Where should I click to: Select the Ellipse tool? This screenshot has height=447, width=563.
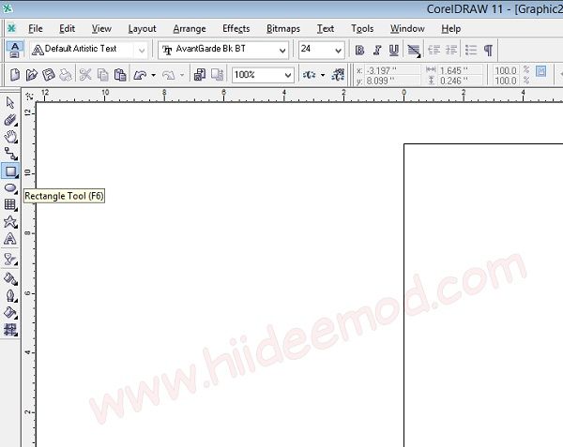point(10,188)
